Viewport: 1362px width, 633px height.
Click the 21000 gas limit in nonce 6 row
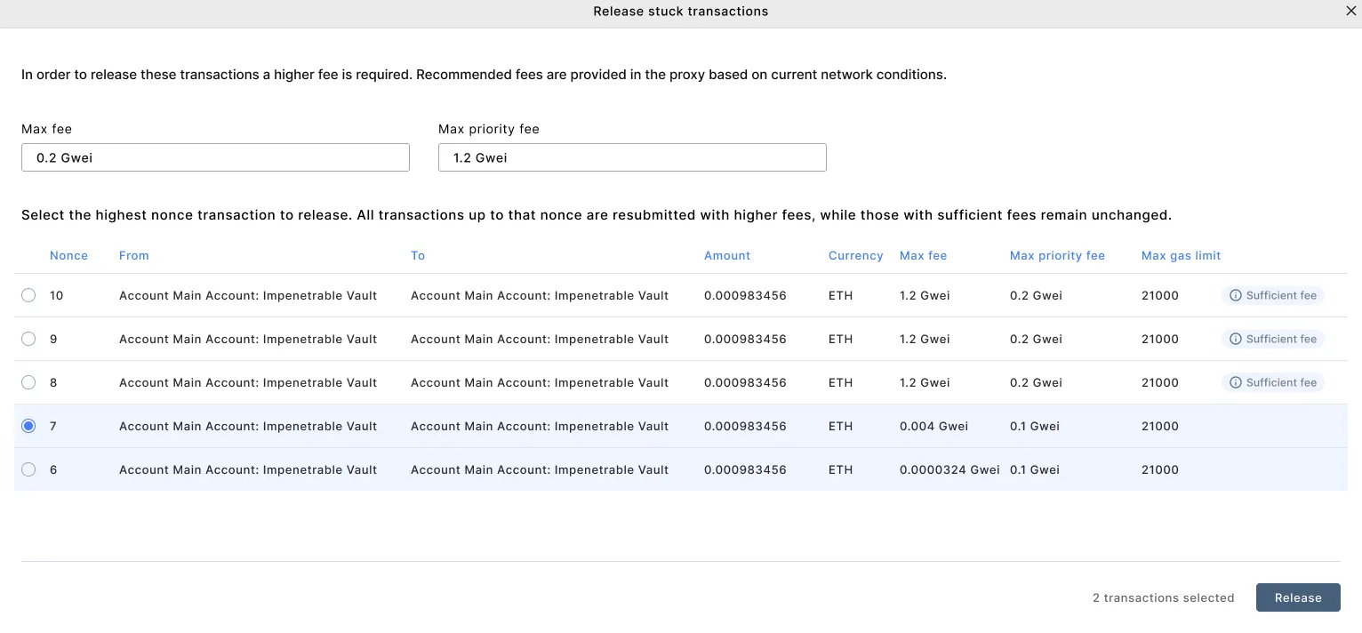[x=1160, y=469]
